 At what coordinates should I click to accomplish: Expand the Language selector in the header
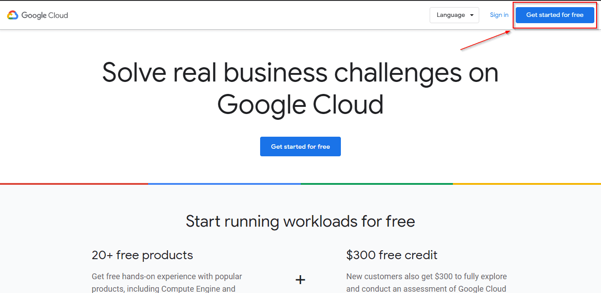coord(454,15)
